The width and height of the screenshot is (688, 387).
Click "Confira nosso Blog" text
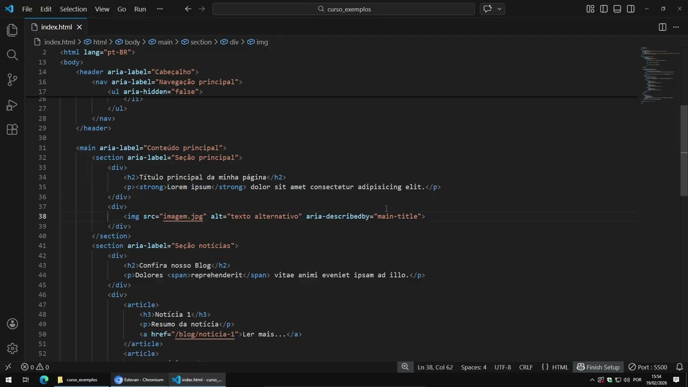pyautogui.click(x=175, y=265)
